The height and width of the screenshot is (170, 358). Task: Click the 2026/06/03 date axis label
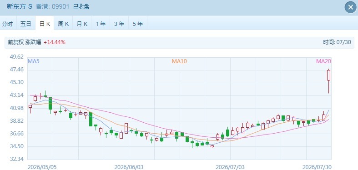(129, 167)
